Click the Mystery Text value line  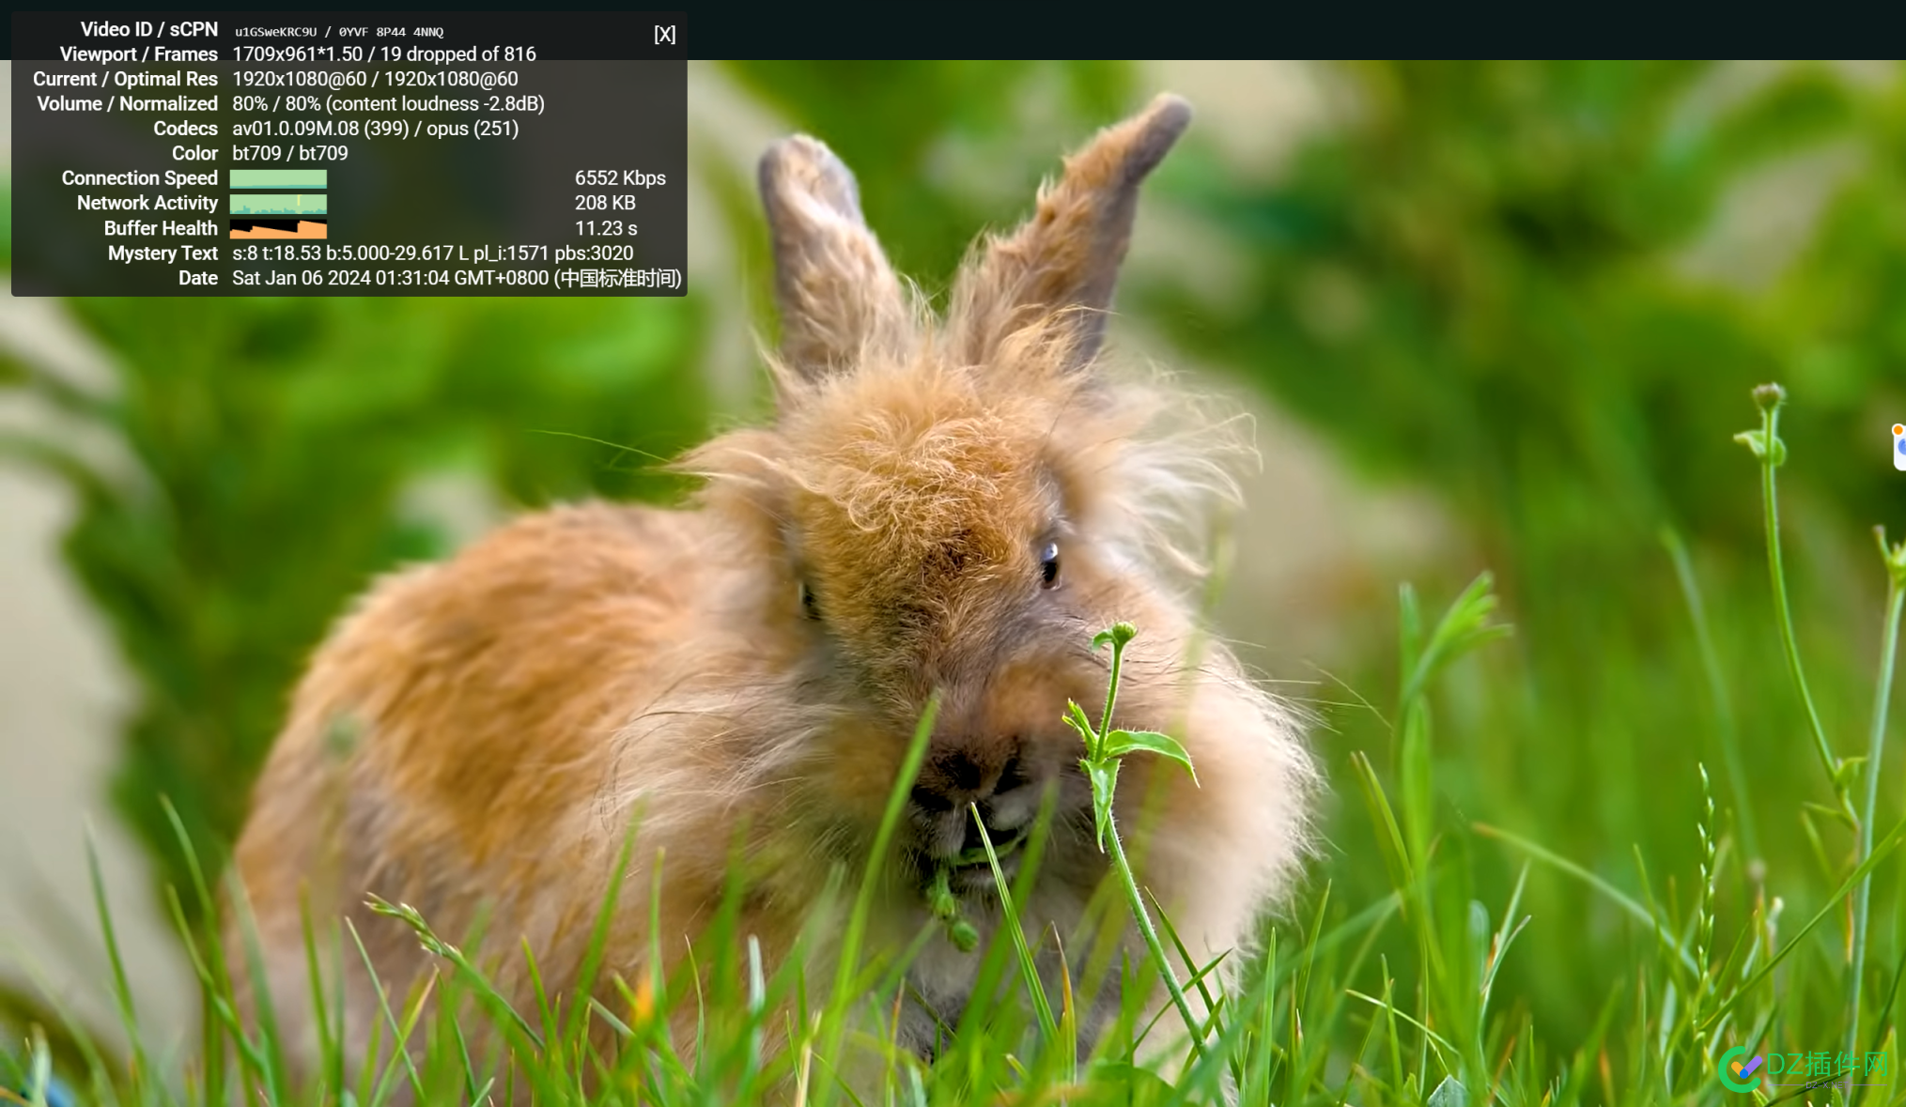[x=433, y=254]
